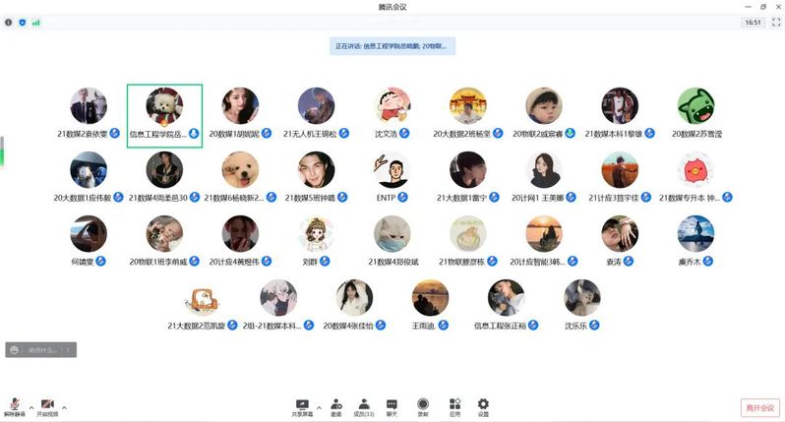Viewport: 785px width, 422px height.
Task: Click the network signal strength icon
Action: click(36, 22)
